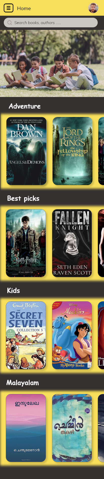The image size is (104, 479).
Task: Select the Fallen Knight book cover
Action: (x=72, y=243)
